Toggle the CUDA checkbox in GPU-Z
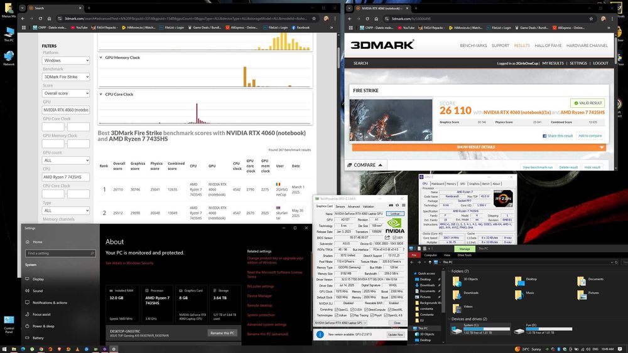Viewport: 628px width, 353px height. click(352, 310)
